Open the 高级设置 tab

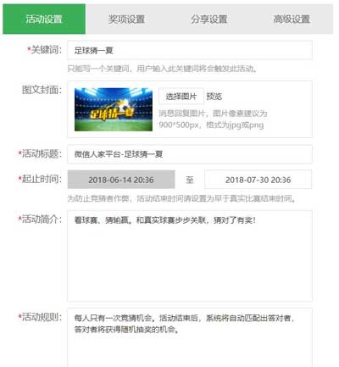pos(292,19)
